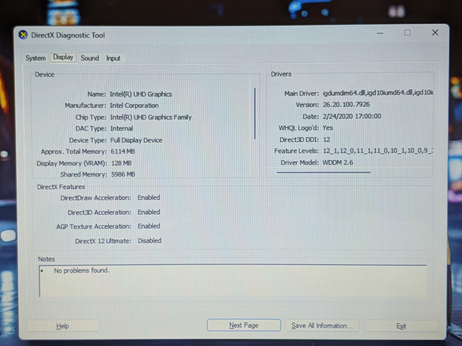462x346 pixels.
Task: Click the Drivers section horizontal scrollbar
Action: click(323, 172)
